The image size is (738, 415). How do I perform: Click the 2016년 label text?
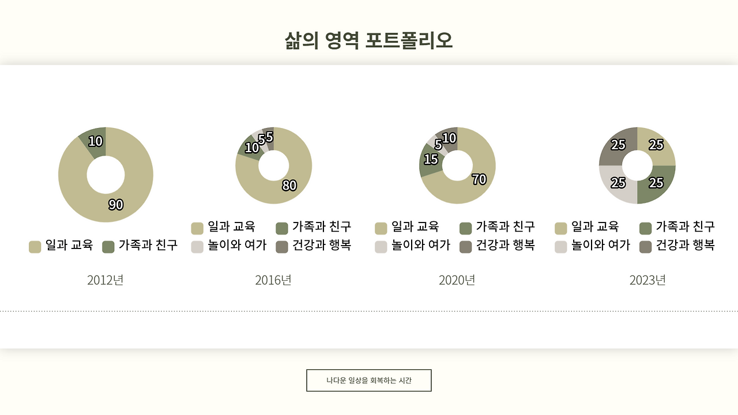click(273, 280)
